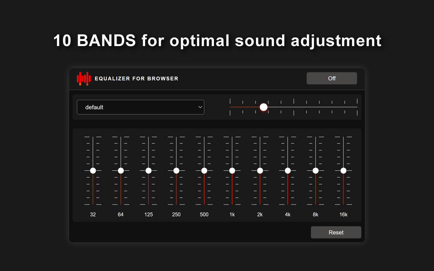Click the chevron on the preset selector
This screenshot has height=271, width=434.
pyautogui.click(x=200, y=107)
